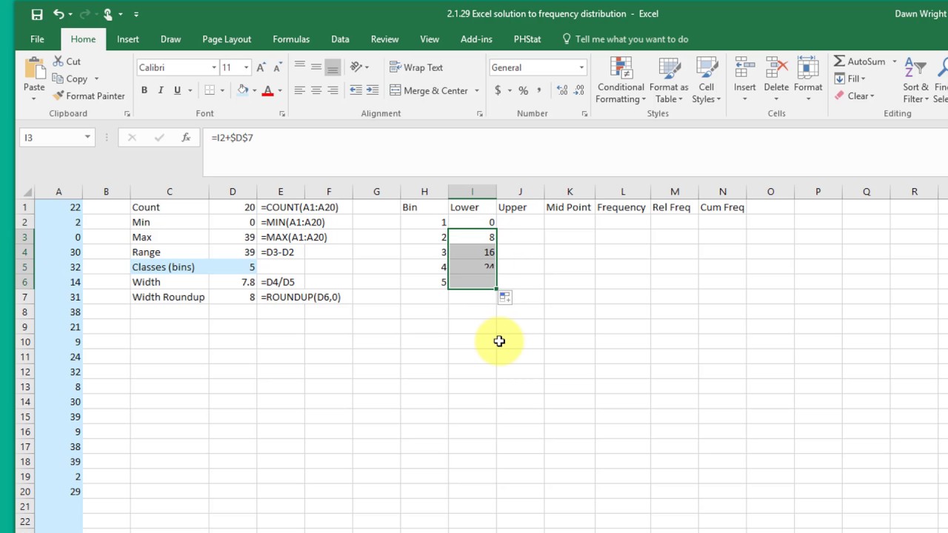
Task: Align text to the left
Action: pyautogui.click(x=299, y=90)
